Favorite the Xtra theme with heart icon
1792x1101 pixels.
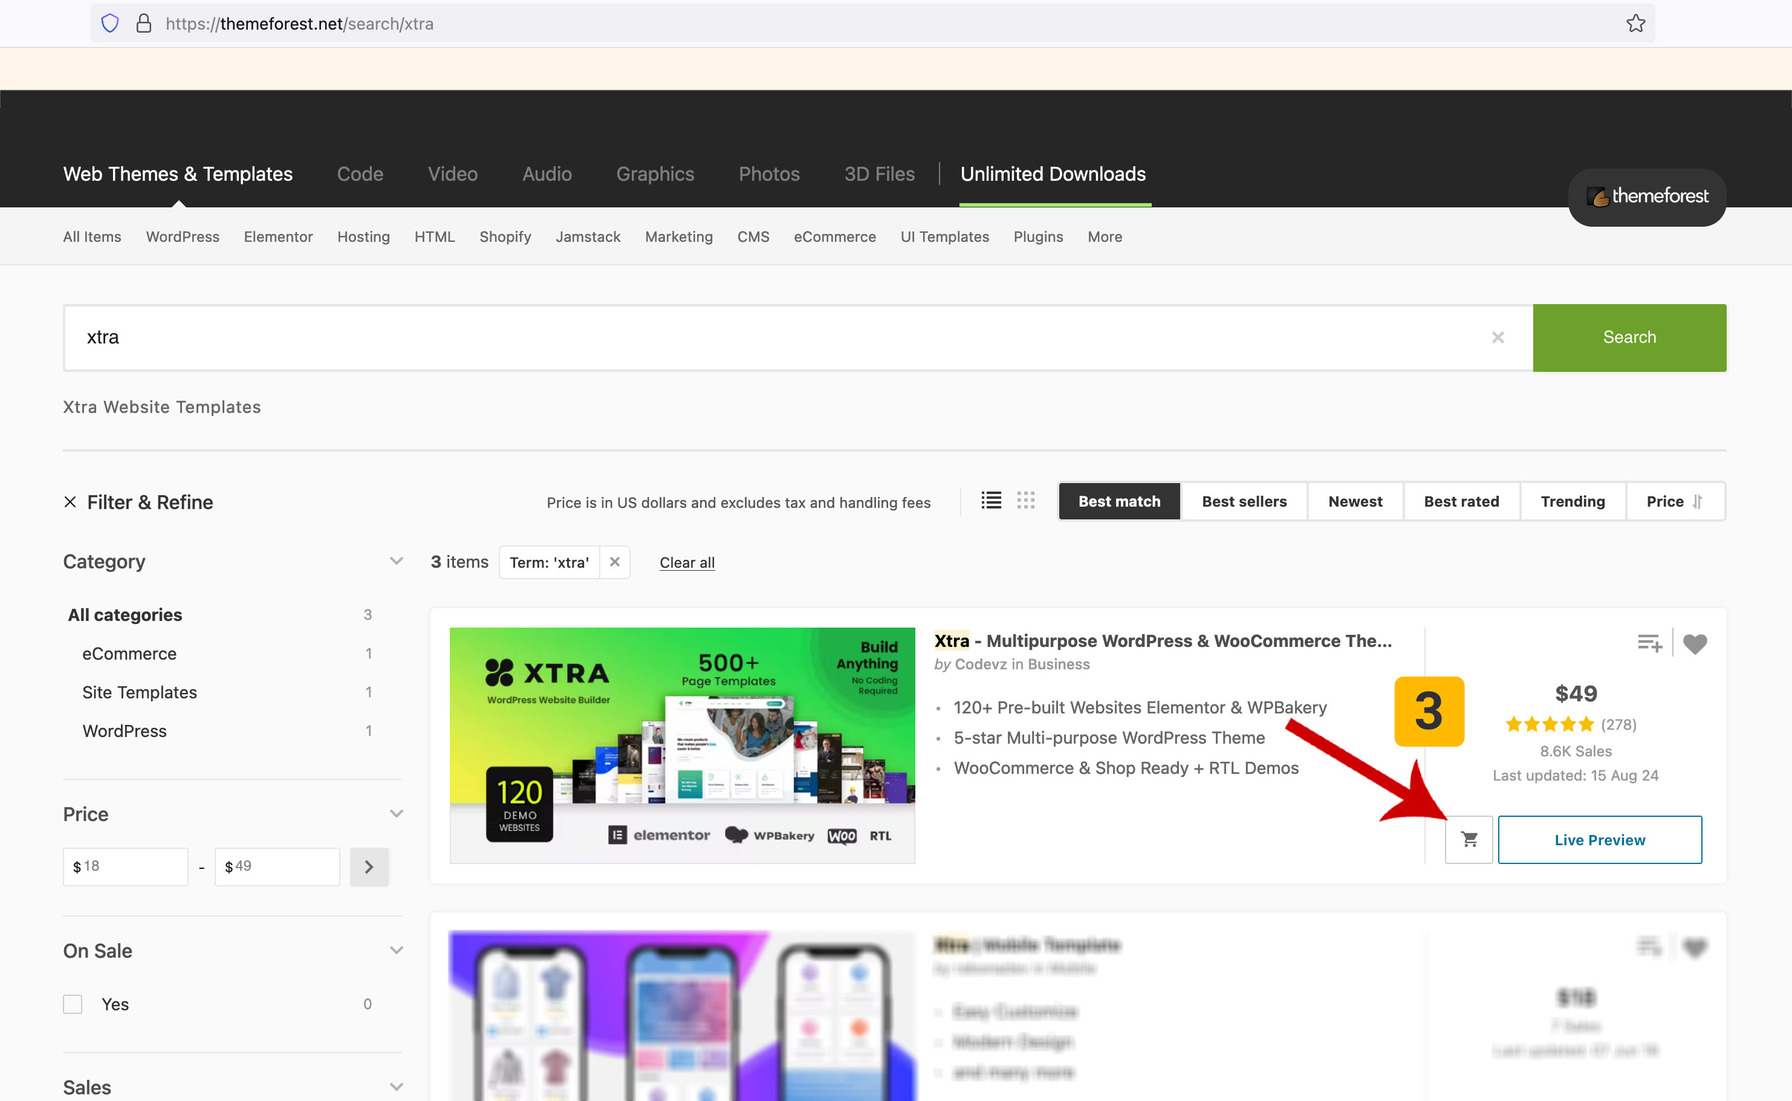pos(1695,644)
